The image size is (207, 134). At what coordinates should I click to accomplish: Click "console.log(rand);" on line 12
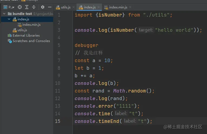pyautogui.click(x=101, y=98)
